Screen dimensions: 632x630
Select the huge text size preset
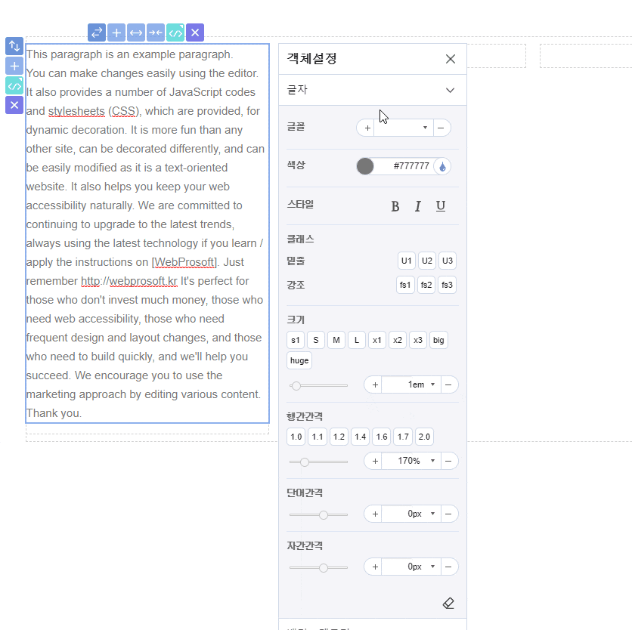point(299,360)
